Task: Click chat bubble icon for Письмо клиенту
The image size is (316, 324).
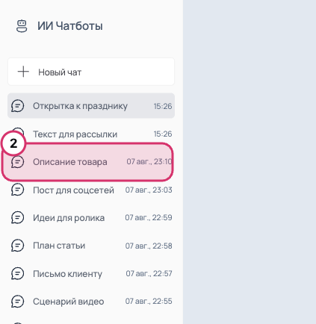Action: pos(17,273)
